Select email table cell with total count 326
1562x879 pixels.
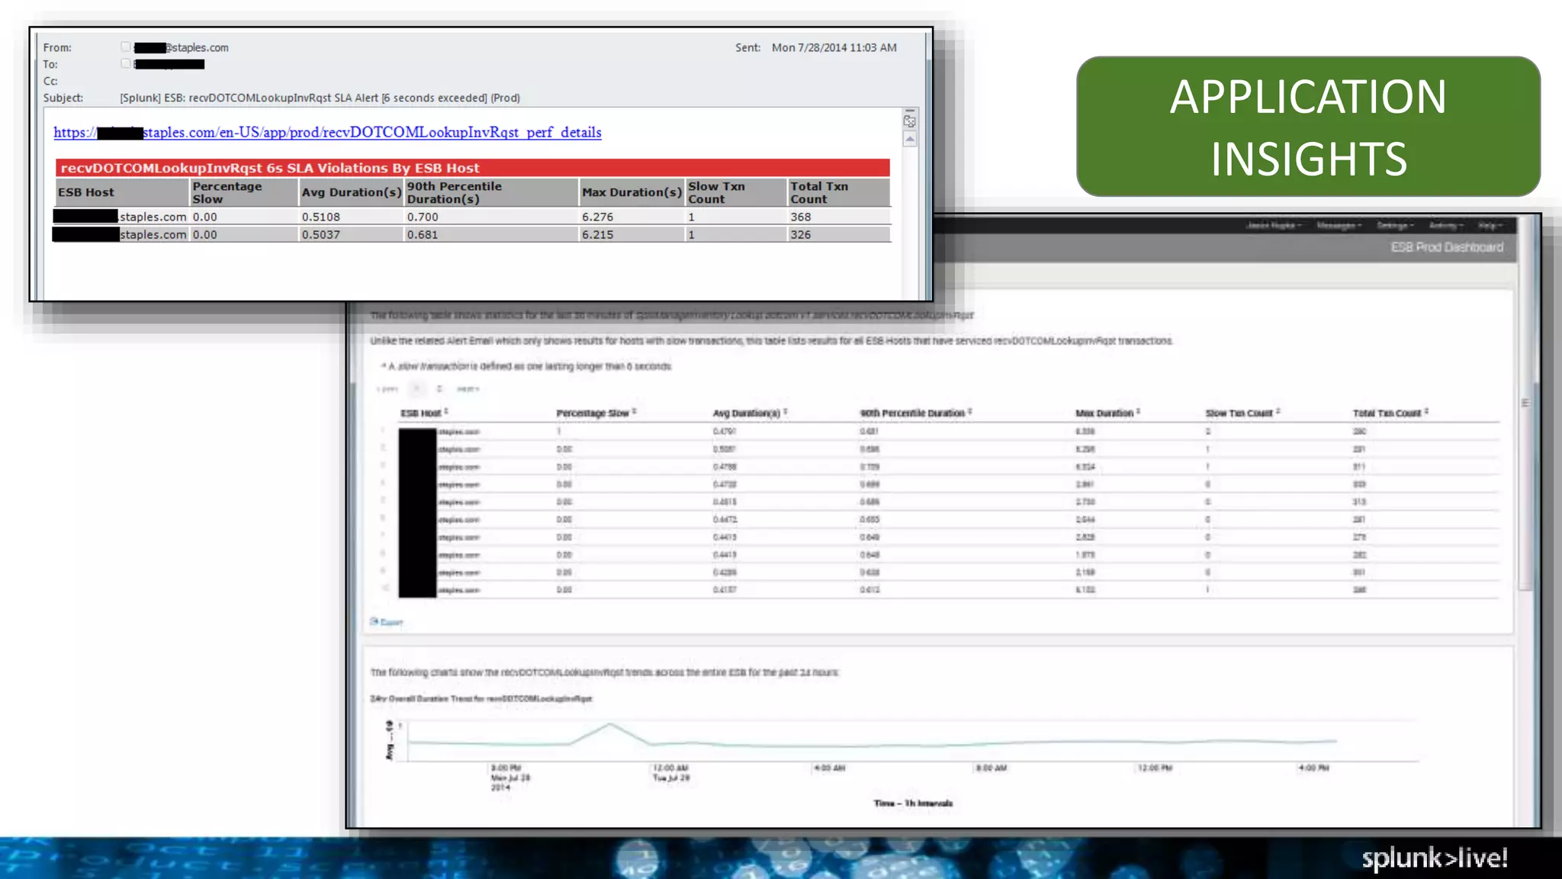click(x=838, y=234)
